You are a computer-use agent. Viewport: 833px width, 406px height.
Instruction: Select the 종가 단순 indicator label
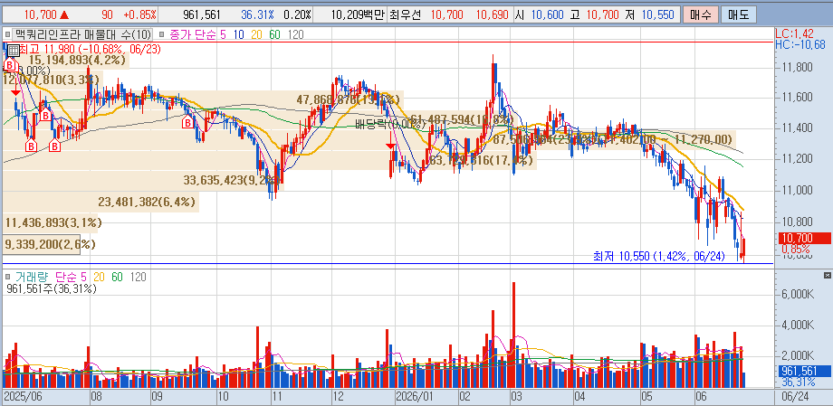click(x=194, y=35)
